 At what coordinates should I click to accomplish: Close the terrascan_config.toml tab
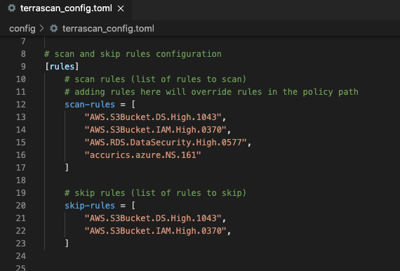(x=121, y=8)
